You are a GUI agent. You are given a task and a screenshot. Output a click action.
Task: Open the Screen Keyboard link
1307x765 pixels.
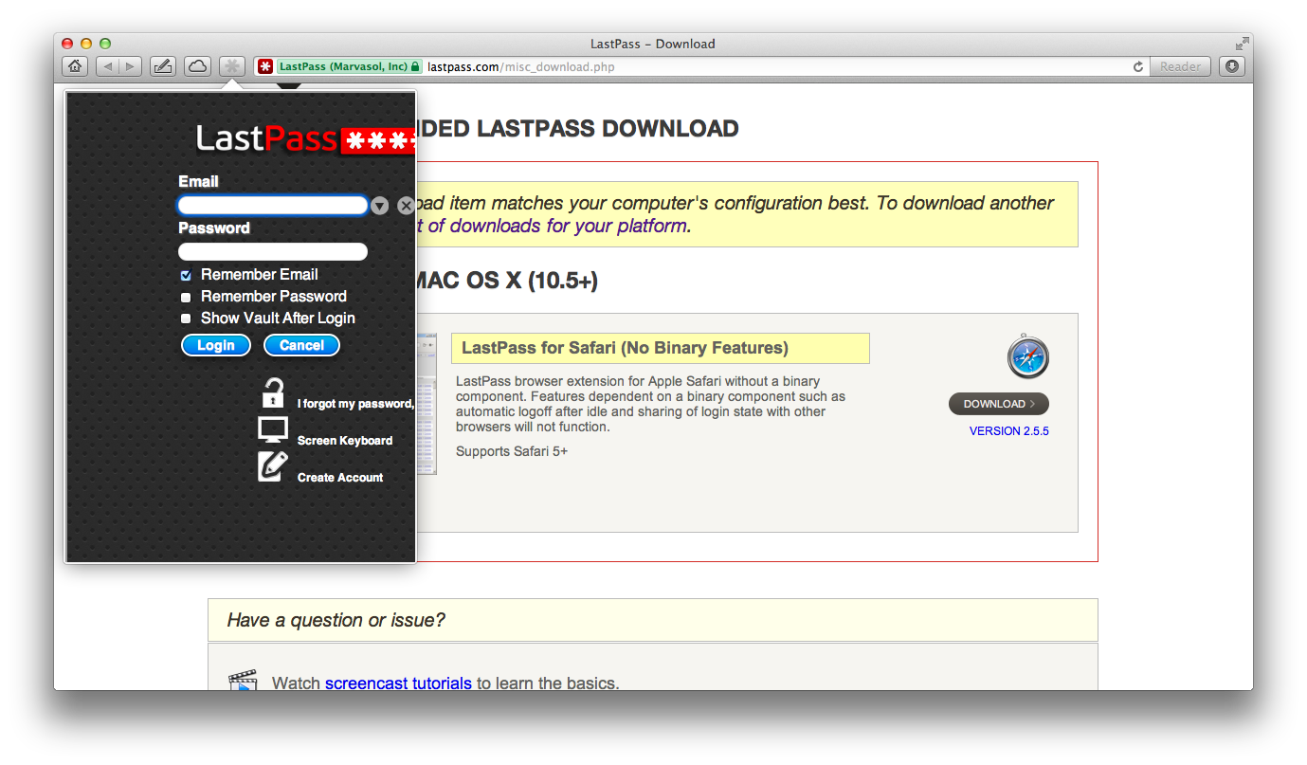345,441
